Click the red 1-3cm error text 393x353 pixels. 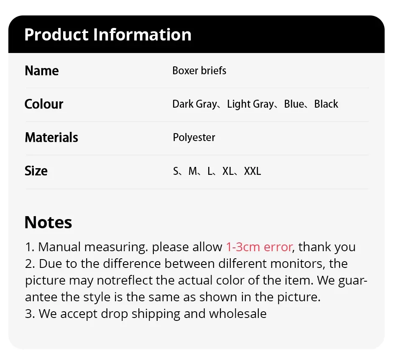pos(259,247)
